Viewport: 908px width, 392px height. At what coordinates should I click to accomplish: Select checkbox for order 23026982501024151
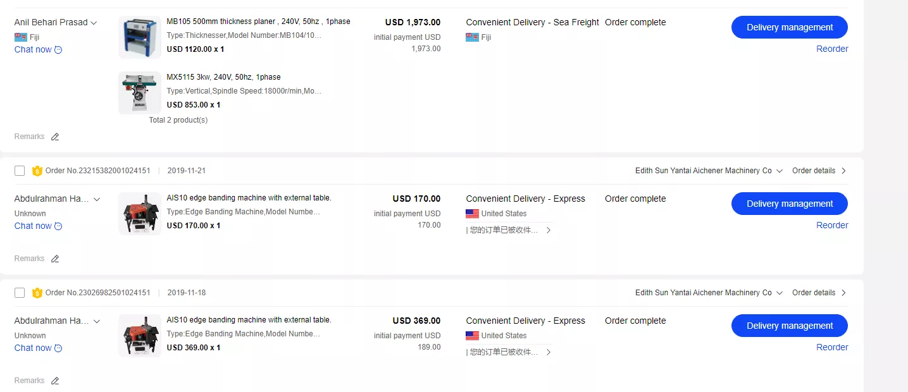(20, 293)
